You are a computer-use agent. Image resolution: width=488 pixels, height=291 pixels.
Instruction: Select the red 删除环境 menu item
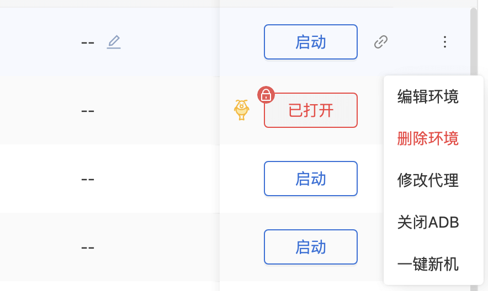click(428, 138)
